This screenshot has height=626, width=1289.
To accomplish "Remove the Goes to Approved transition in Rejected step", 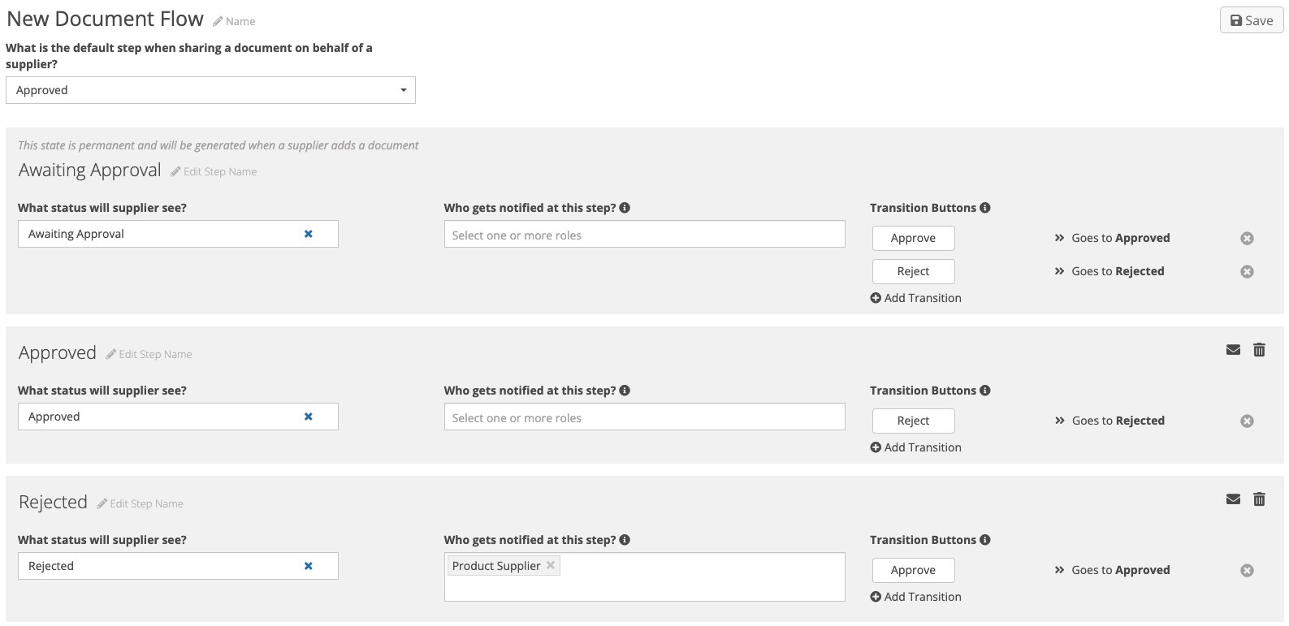I will coord(1247,570).
